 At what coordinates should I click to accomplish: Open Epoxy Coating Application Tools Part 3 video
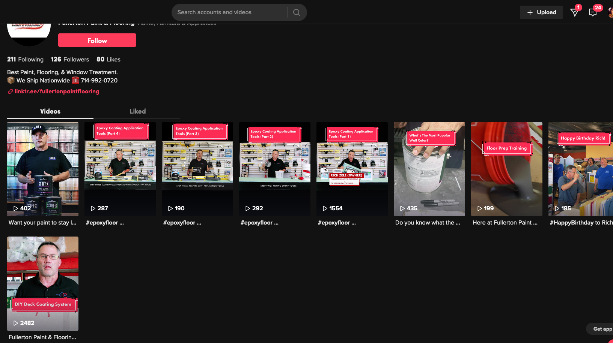pyautogui.click(x=197, y=169)
